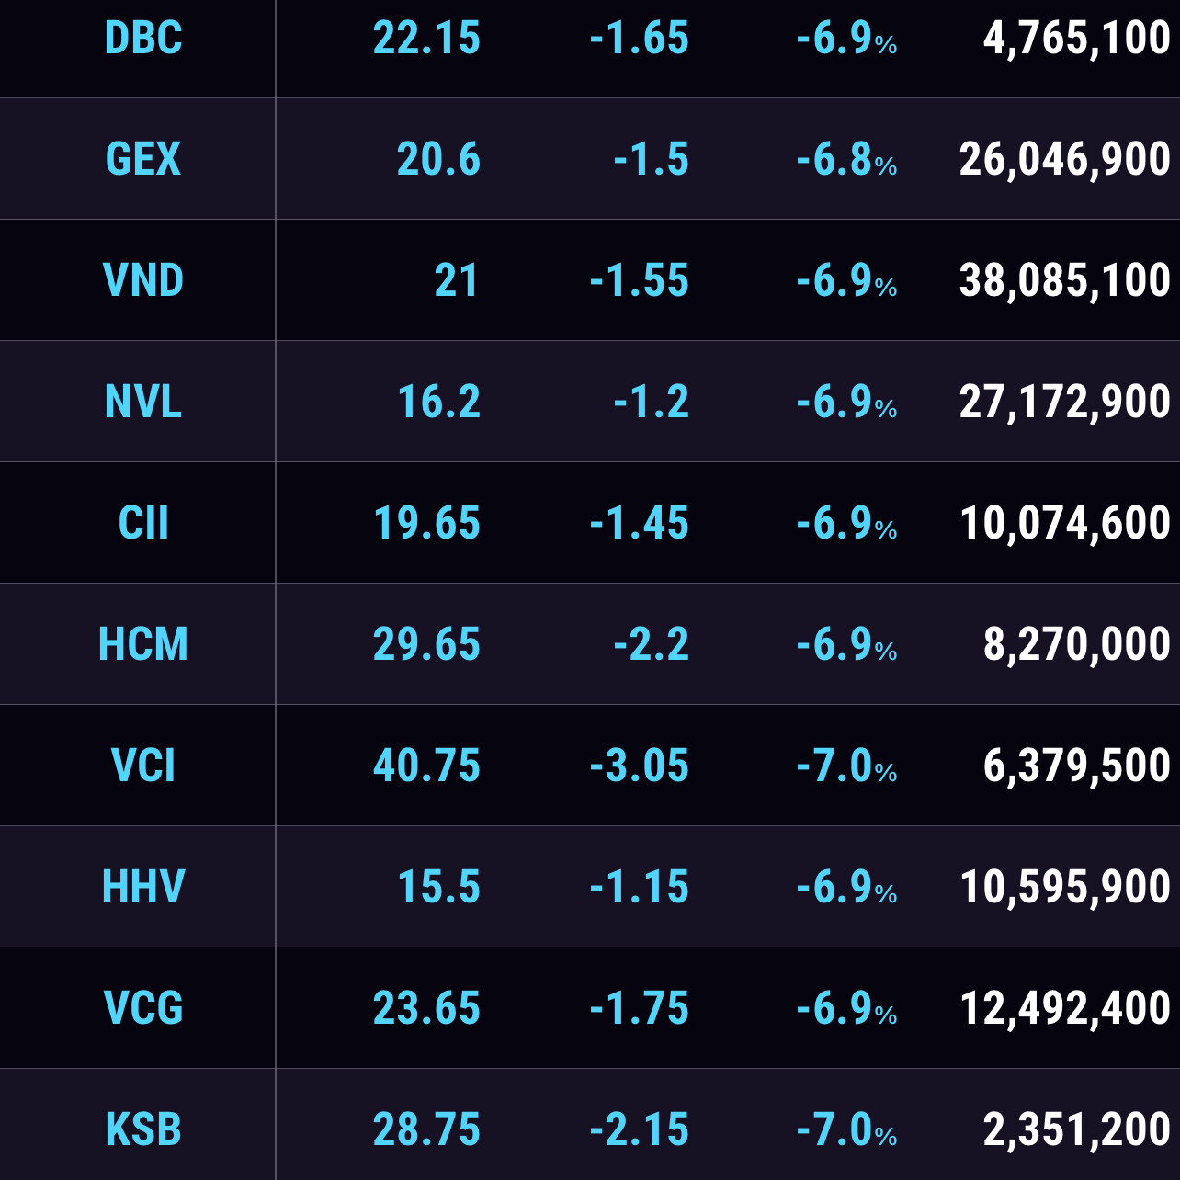
Task: Click the VCI stock symbol
Action: tap(143, 766)
